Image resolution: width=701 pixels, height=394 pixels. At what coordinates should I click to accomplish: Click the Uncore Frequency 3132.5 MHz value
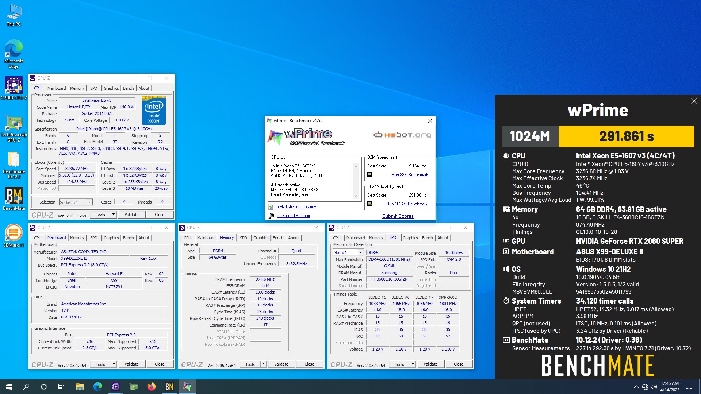coord(296,264)
